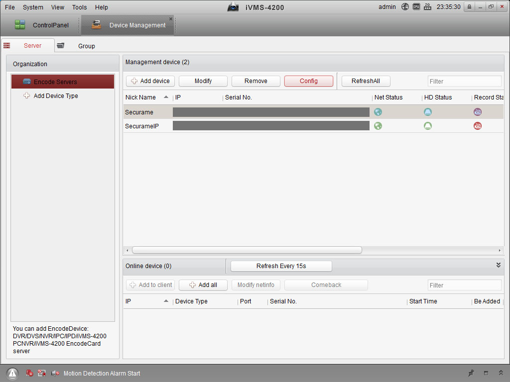Click the window icon in status bar
This screenshot has height=382, width=510.
point(486,373)
